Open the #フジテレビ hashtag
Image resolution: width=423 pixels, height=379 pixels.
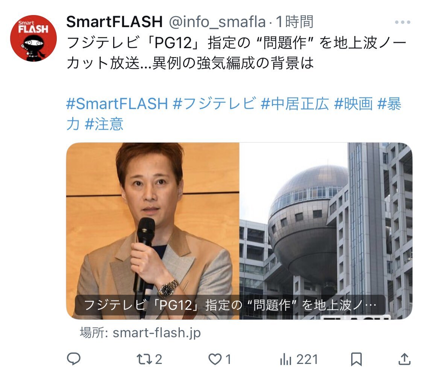pyautogui.click(x=214, y=103)
